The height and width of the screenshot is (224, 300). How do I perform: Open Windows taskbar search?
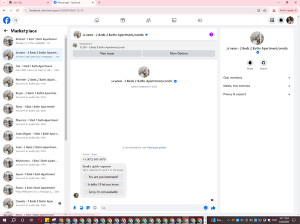pos(13,220)
